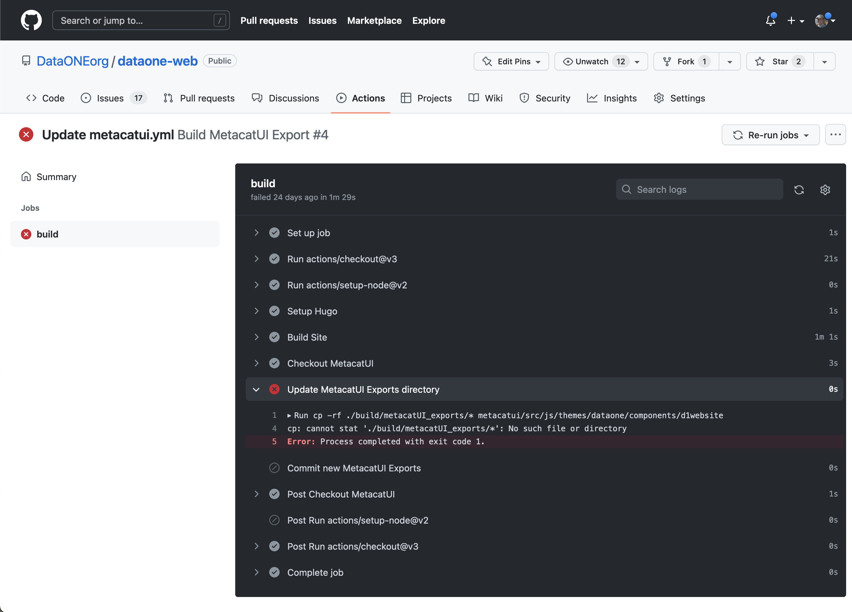852x612 pixels.
Task: Click the Edit Pins button
Action: 511,61
